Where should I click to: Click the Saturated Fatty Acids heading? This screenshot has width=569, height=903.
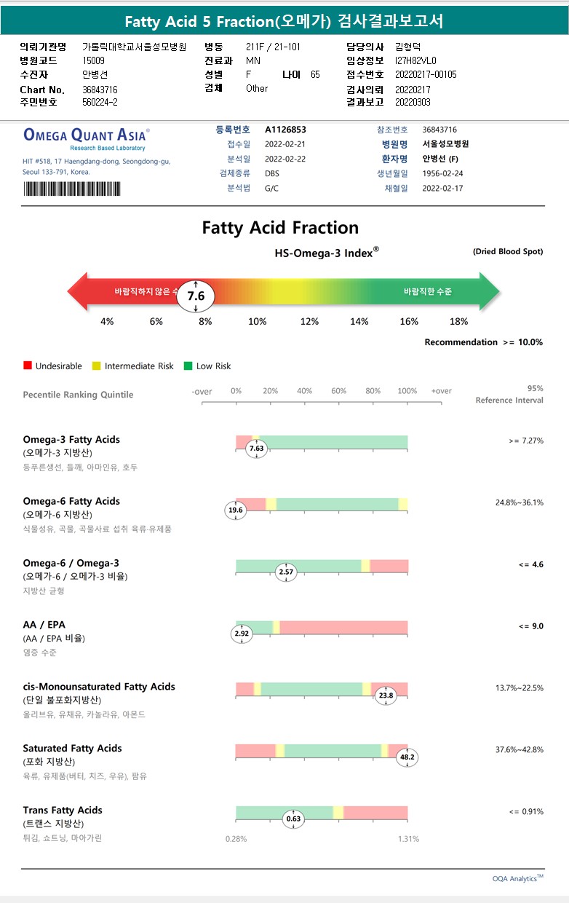point(72,749)
